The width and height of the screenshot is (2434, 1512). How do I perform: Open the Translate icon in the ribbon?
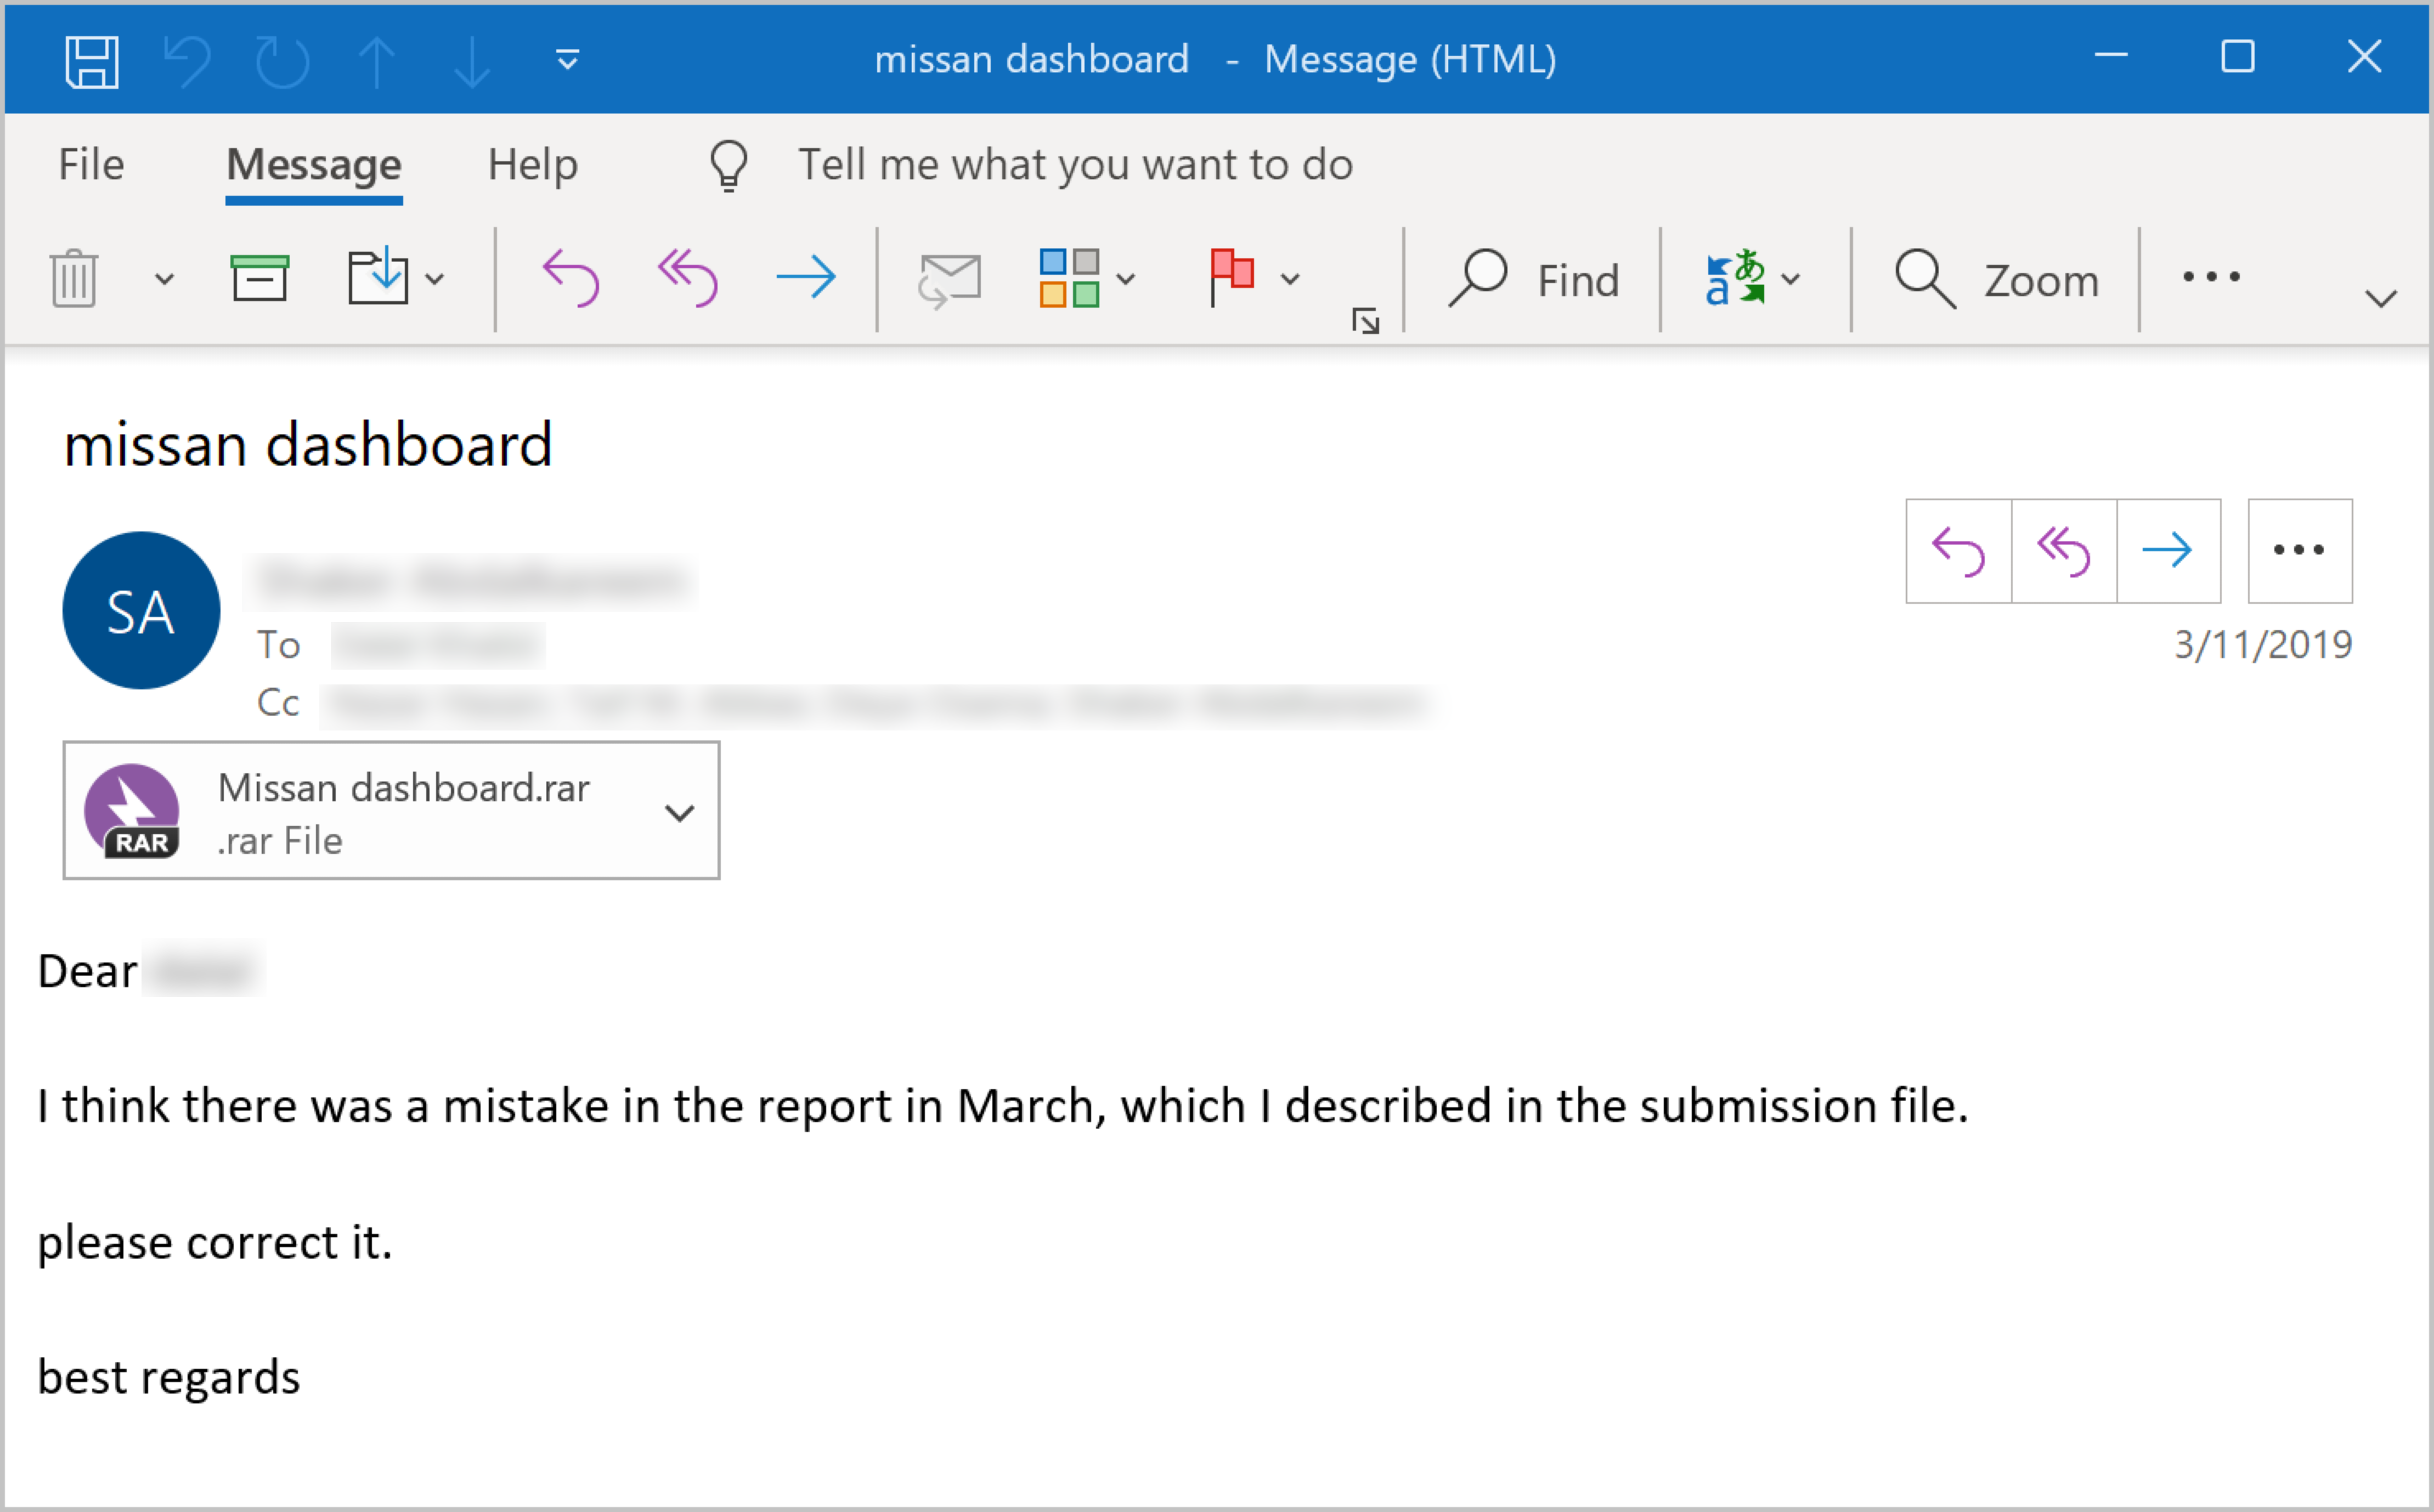(1734, 278)
